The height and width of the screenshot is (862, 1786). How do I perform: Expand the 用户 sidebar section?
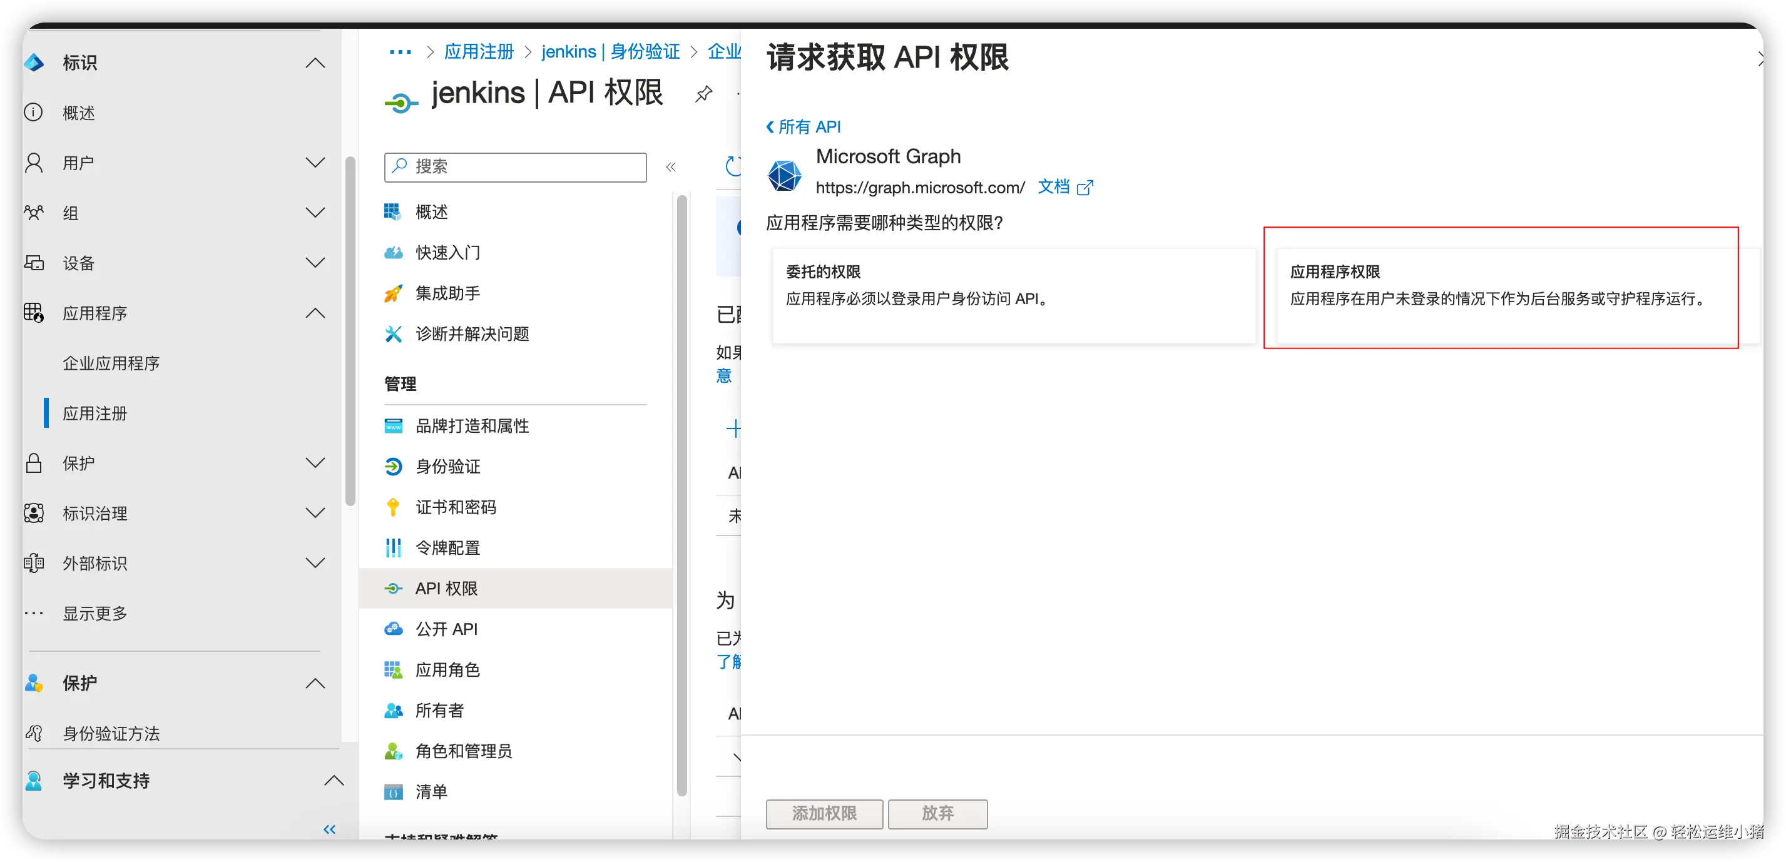(x=315, y=163)
